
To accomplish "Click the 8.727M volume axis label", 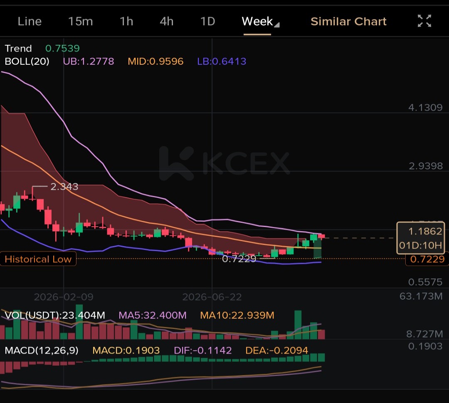I will [x=424, y=334].
